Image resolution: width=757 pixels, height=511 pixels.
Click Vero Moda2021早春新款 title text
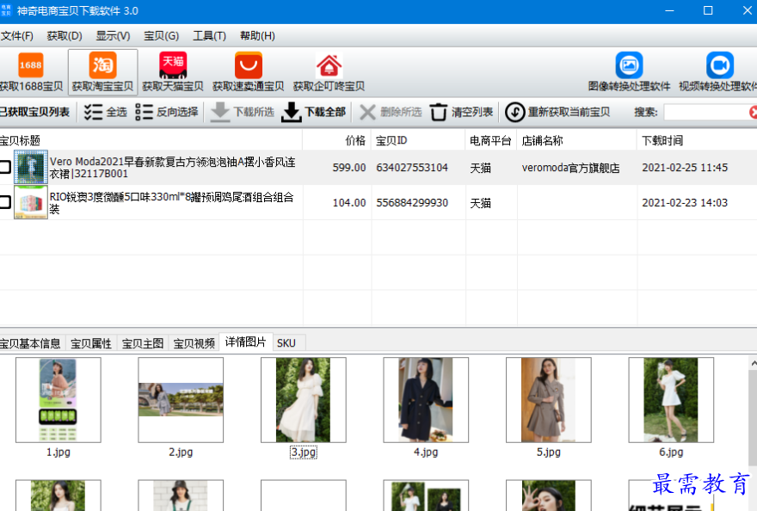click(172, 168)
